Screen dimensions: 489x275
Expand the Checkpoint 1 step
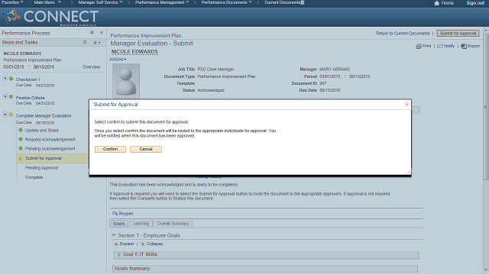point(5,79)
